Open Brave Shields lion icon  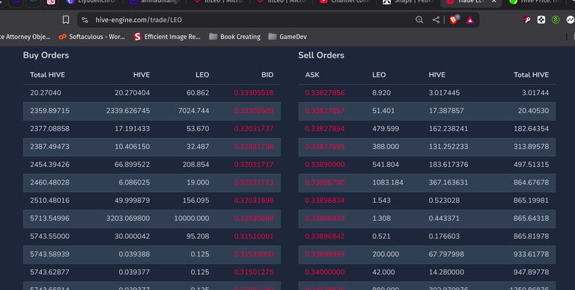[454, 19]
